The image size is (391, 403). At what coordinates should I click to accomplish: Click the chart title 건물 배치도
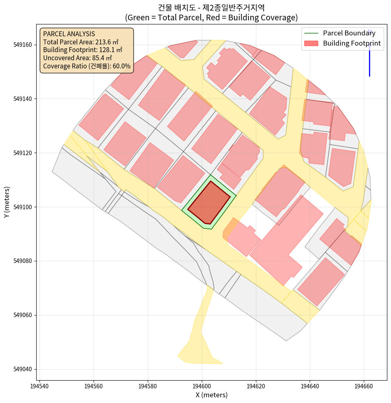(211, 7)
